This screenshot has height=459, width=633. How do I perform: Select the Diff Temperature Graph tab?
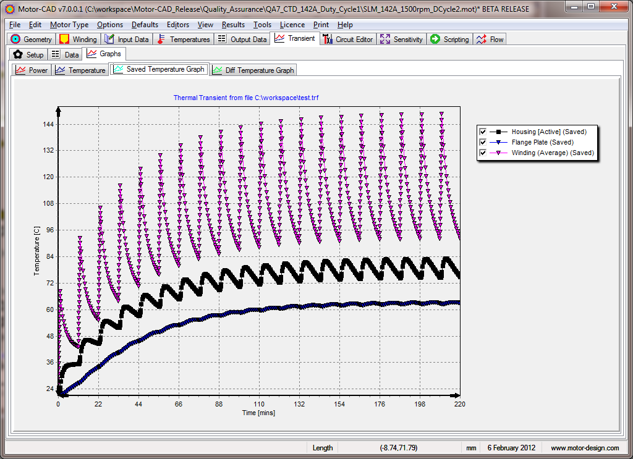pyautogui.click(x=253, y=70)
